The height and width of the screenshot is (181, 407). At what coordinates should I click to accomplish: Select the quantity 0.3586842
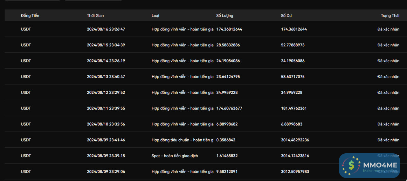(x=226, y=140)
